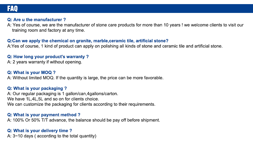Image resolution: width=253 pixels, height=143 pixels.
Task: Select the 'What is your MOQ ?' question
Action: coord(31,73)
